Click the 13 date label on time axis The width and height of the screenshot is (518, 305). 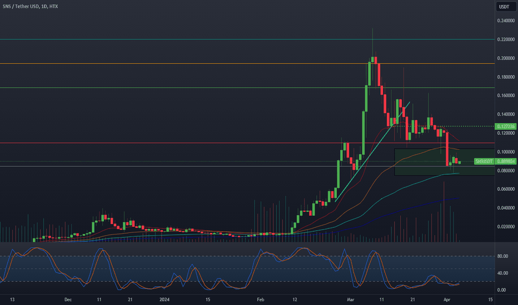pos(12,299)
